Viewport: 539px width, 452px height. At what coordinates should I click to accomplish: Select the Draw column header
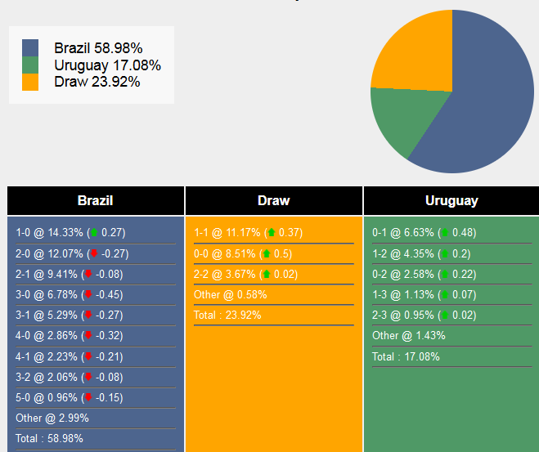274,200
